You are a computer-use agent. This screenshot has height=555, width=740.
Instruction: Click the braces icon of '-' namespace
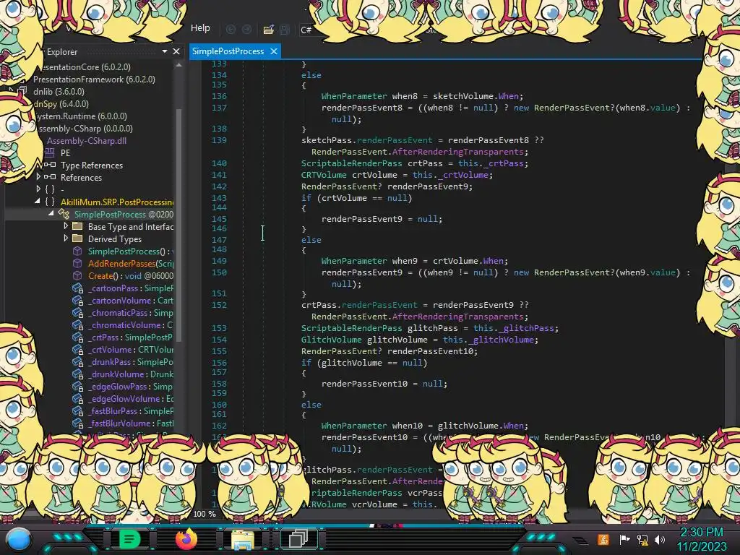pyautogui.click(x=50, y=189)
